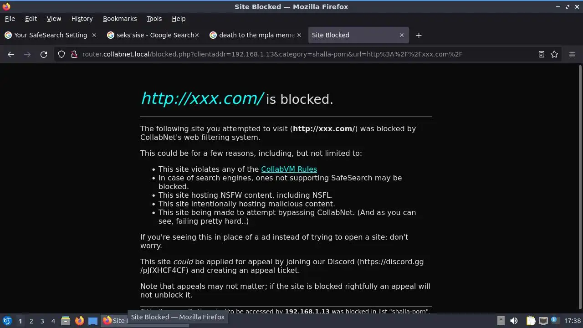Reload the current page
This screenshot has width=583, height=328.
pos(44,54)
